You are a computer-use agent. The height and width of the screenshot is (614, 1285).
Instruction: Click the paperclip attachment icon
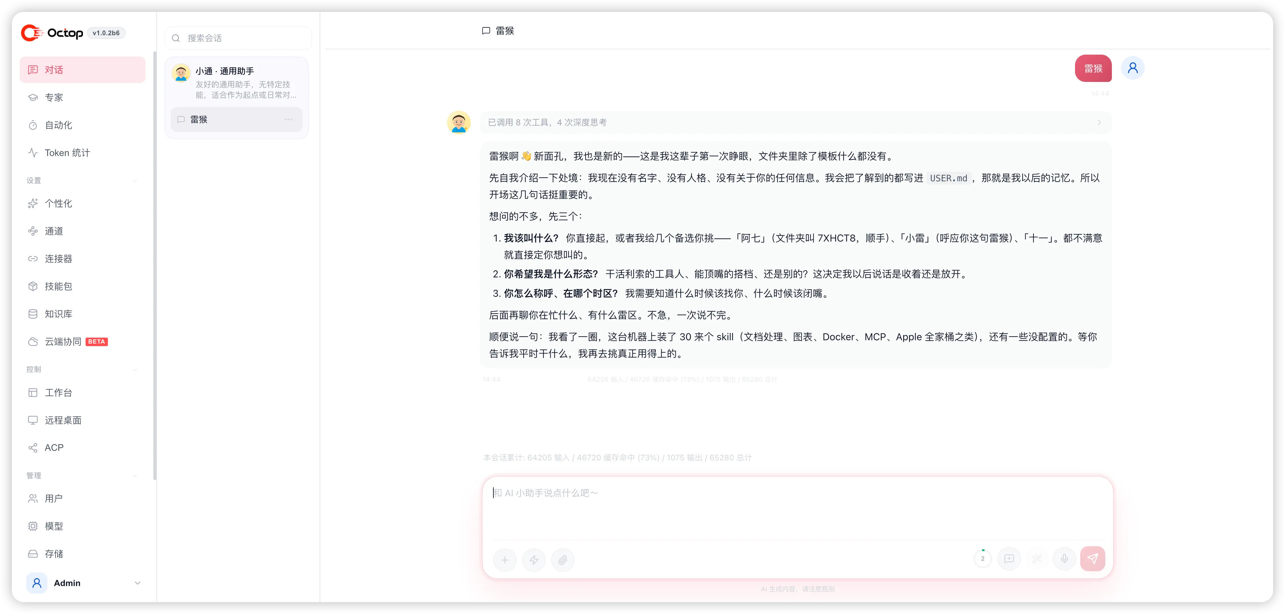(563, 560)
